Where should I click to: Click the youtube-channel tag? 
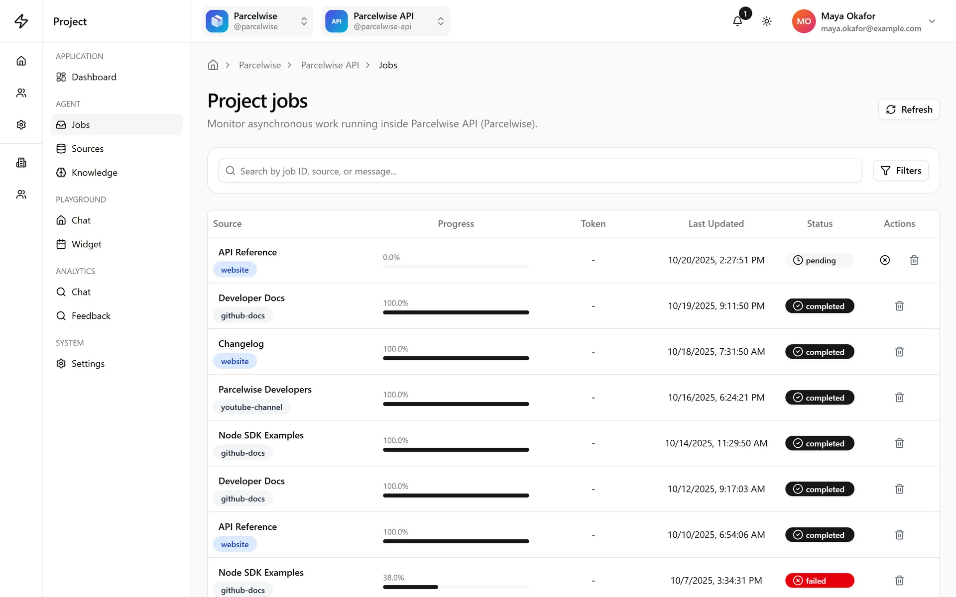pos(251,407)
